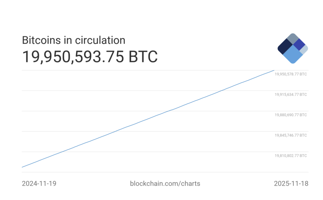
Task: Select the "Bitcoins in circulation" chart title
Action: coord(73,40)
